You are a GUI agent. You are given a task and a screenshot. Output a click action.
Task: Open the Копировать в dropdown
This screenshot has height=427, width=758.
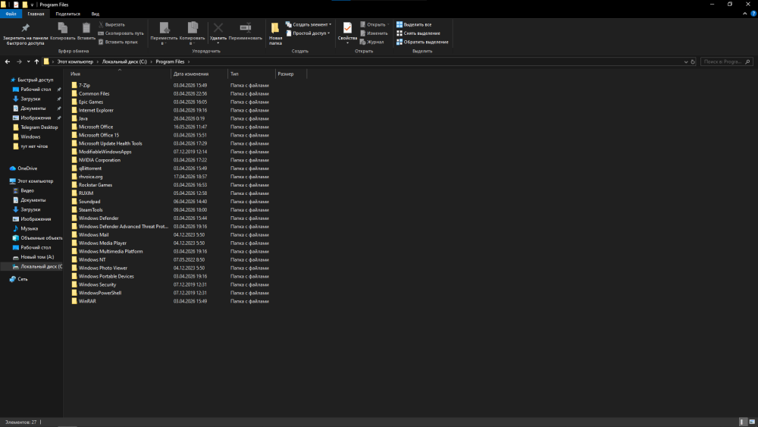click(x=192, y=34)
